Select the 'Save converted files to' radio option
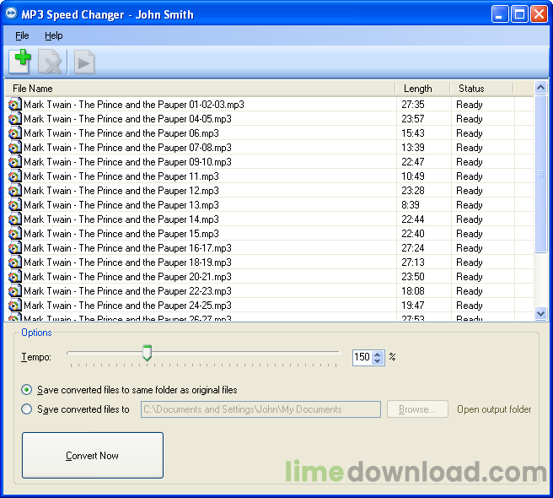 click(x=26, y=409)
